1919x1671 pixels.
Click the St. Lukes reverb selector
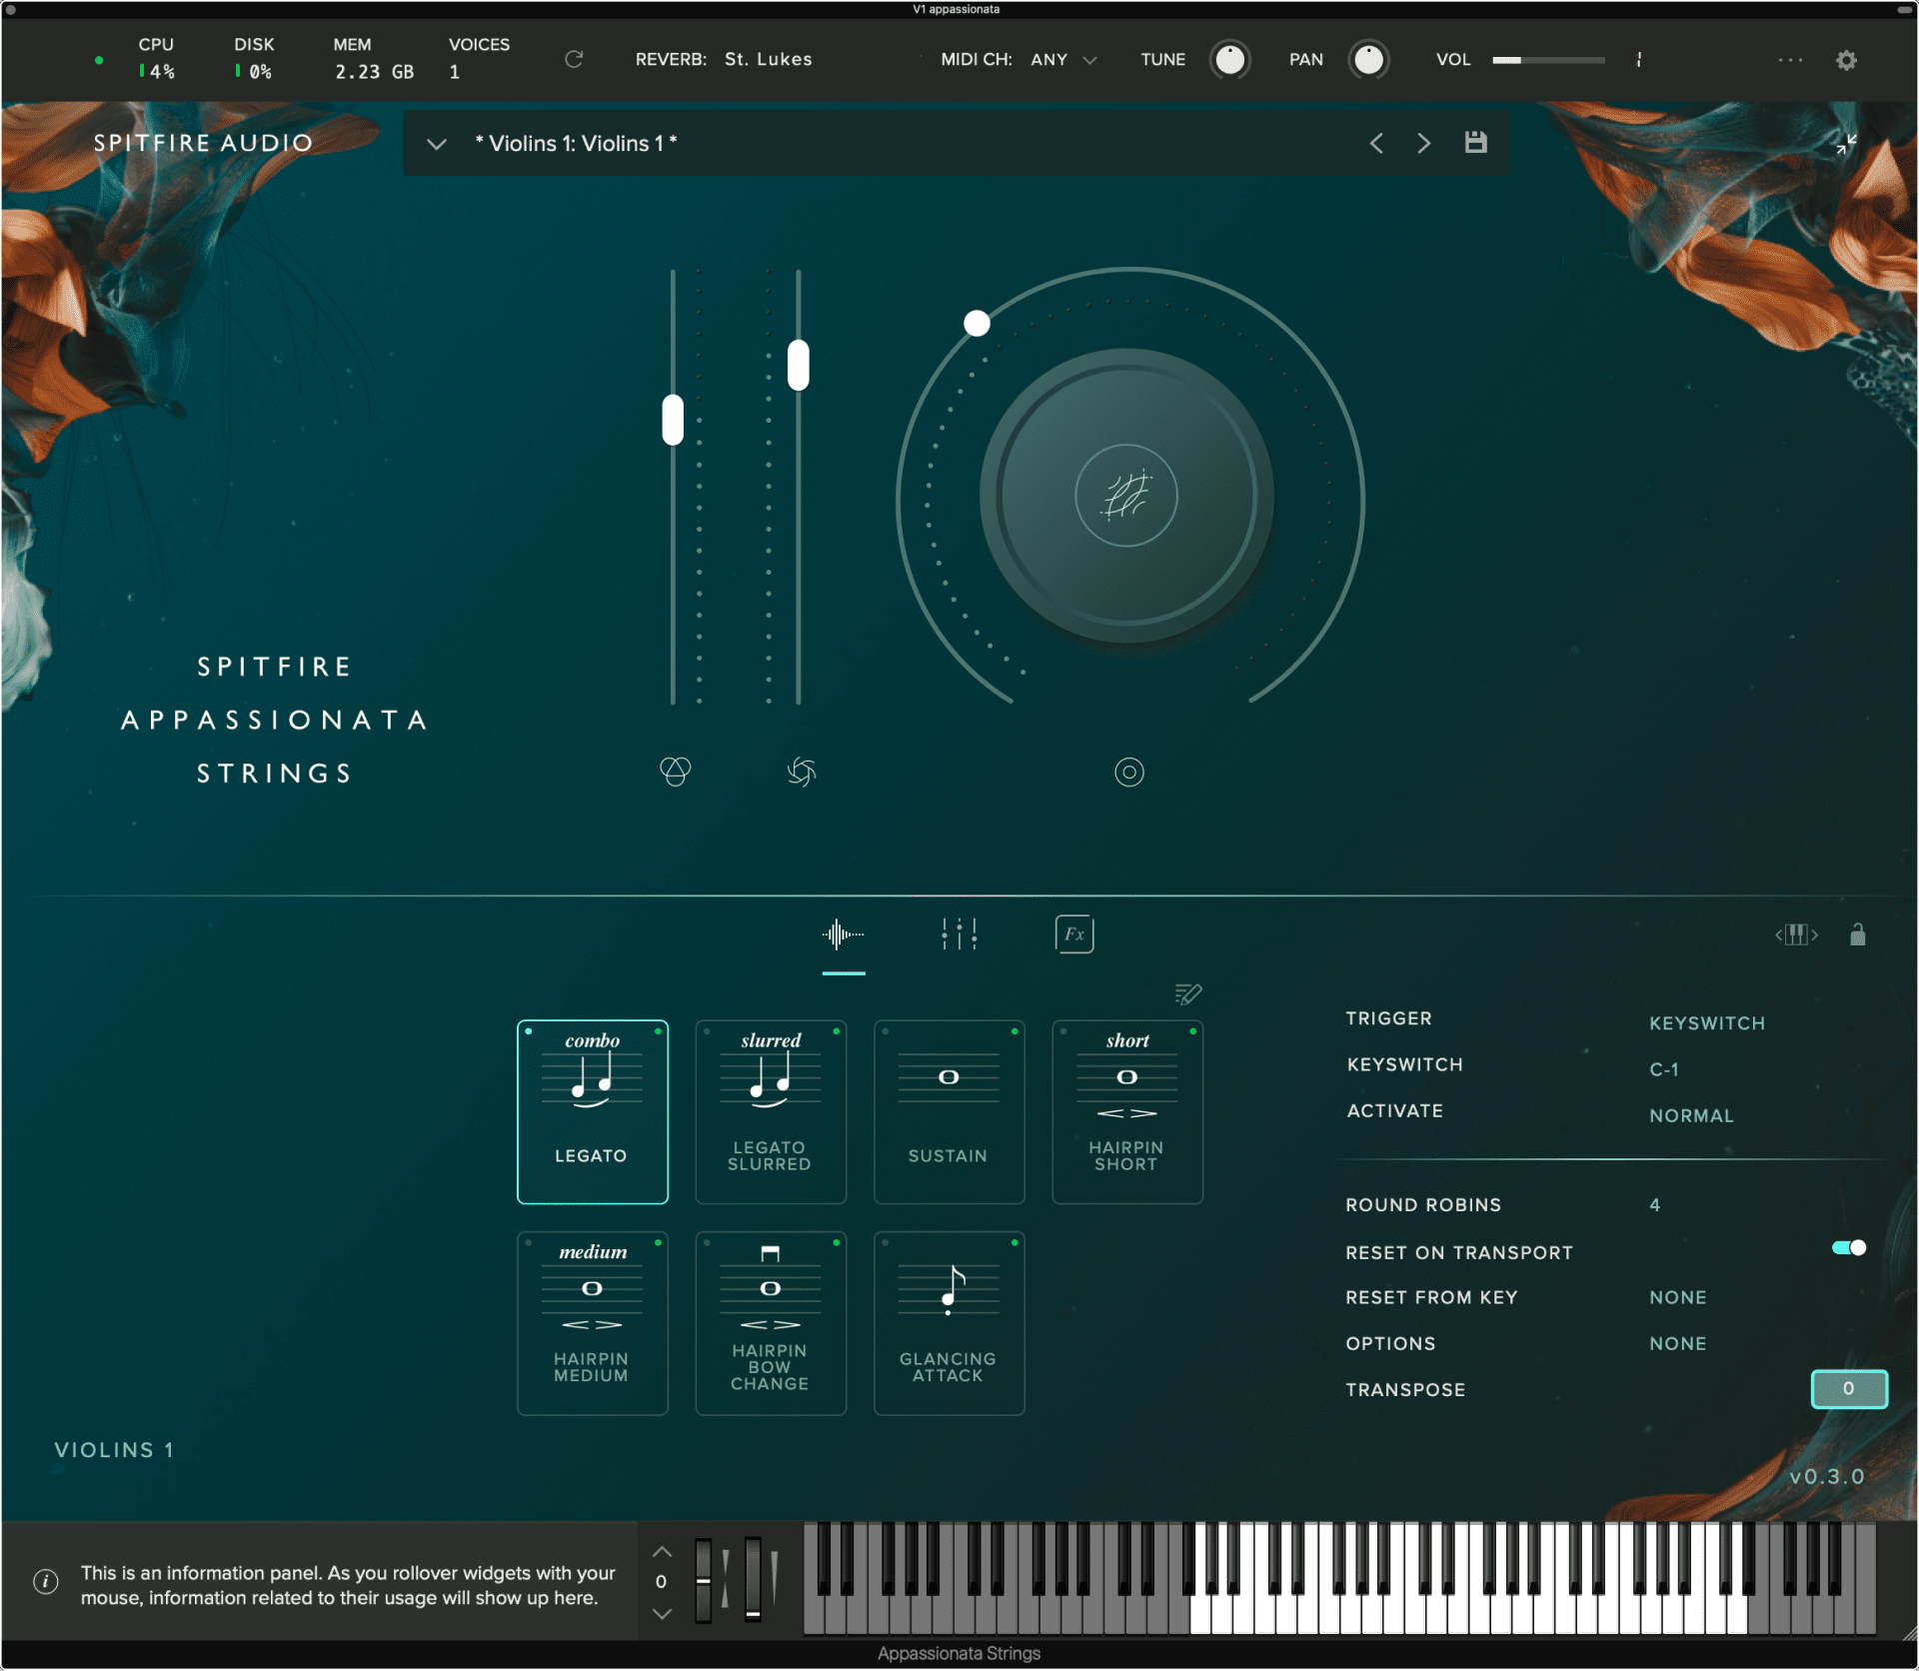768,59
